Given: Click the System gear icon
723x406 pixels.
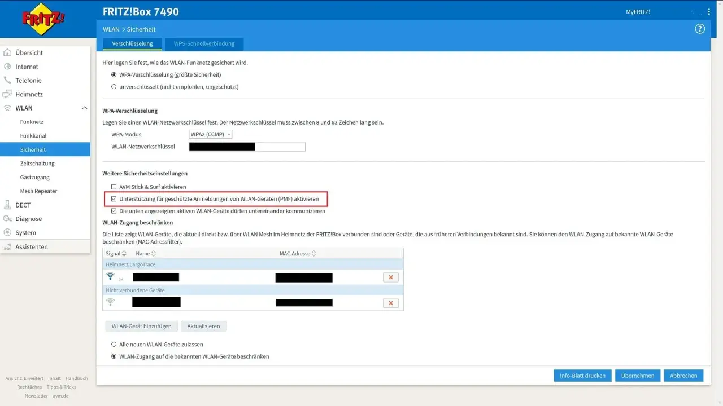Looking at the screenshot, I should click(7, 233).
